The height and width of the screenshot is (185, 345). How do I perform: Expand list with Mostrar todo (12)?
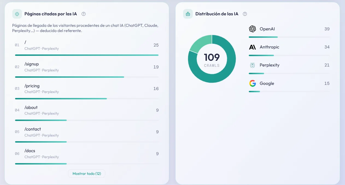pos(87,174)
